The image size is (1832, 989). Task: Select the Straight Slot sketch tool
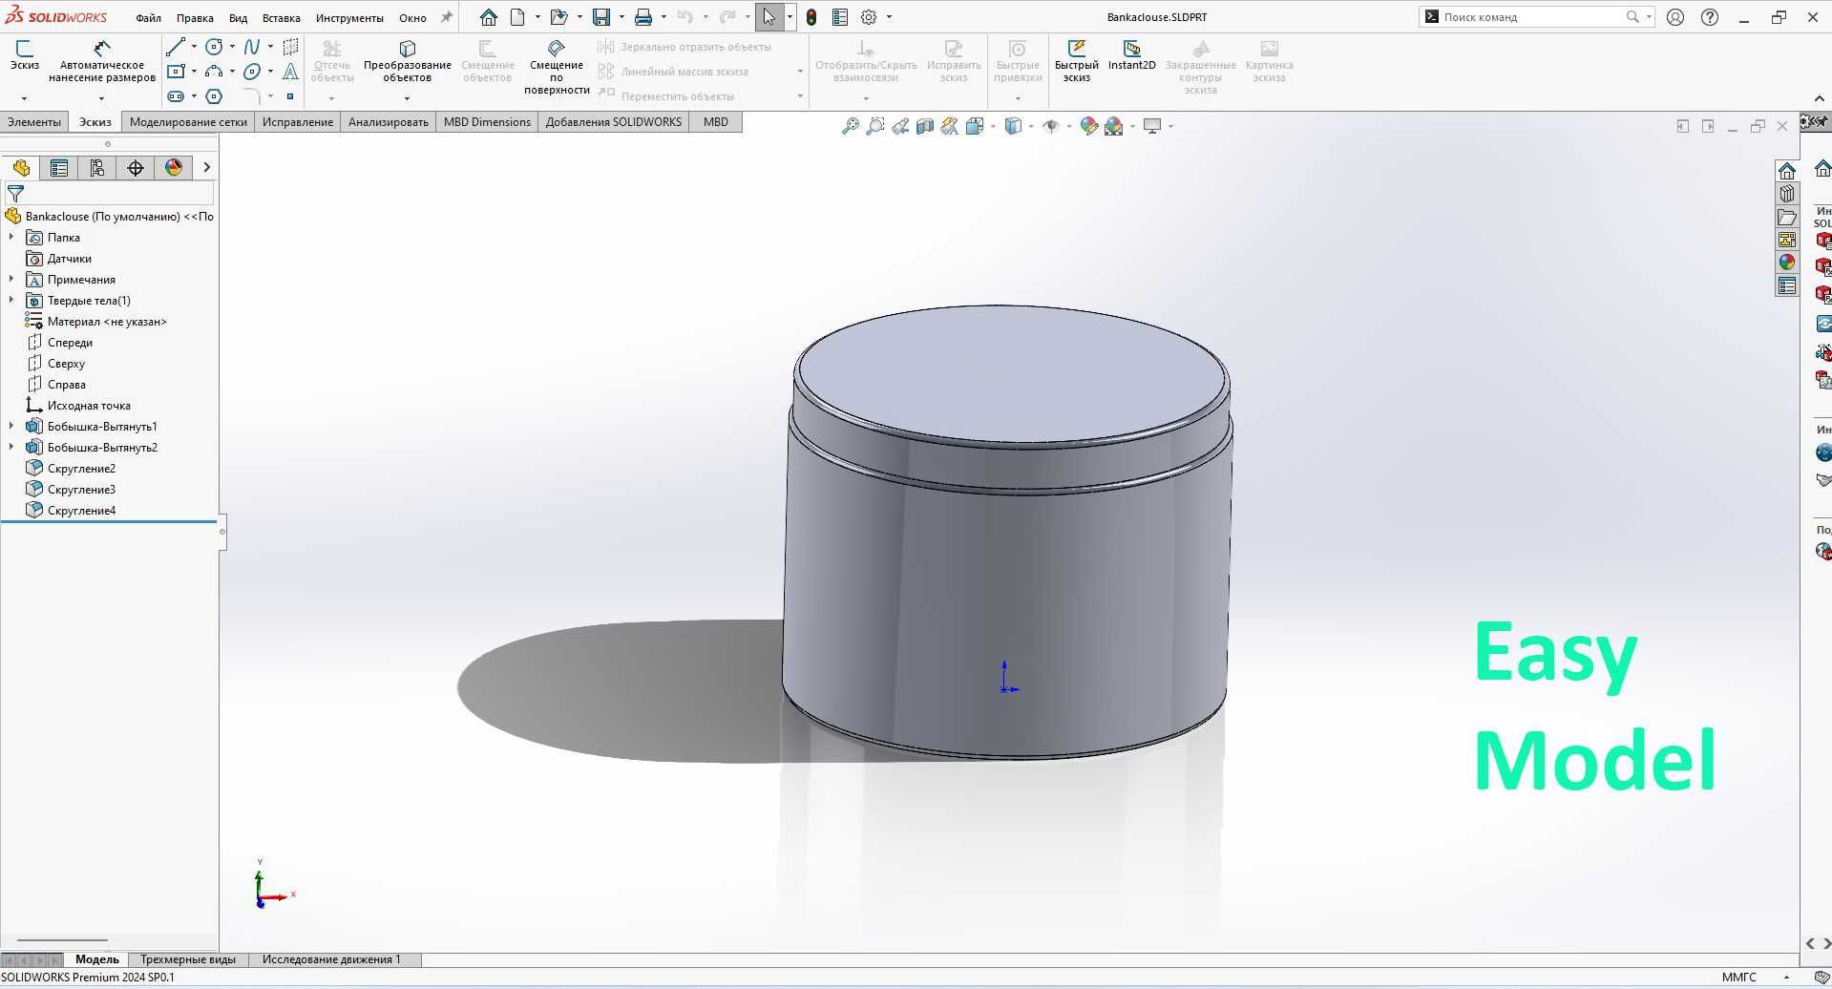click(176, 96)
